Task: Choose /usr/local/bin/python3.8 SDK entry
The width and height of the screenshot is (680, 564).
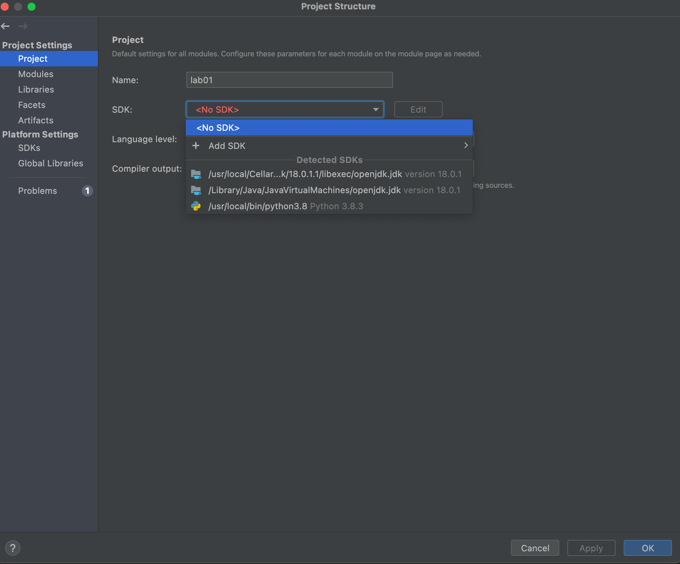Action: pos(258,206)
